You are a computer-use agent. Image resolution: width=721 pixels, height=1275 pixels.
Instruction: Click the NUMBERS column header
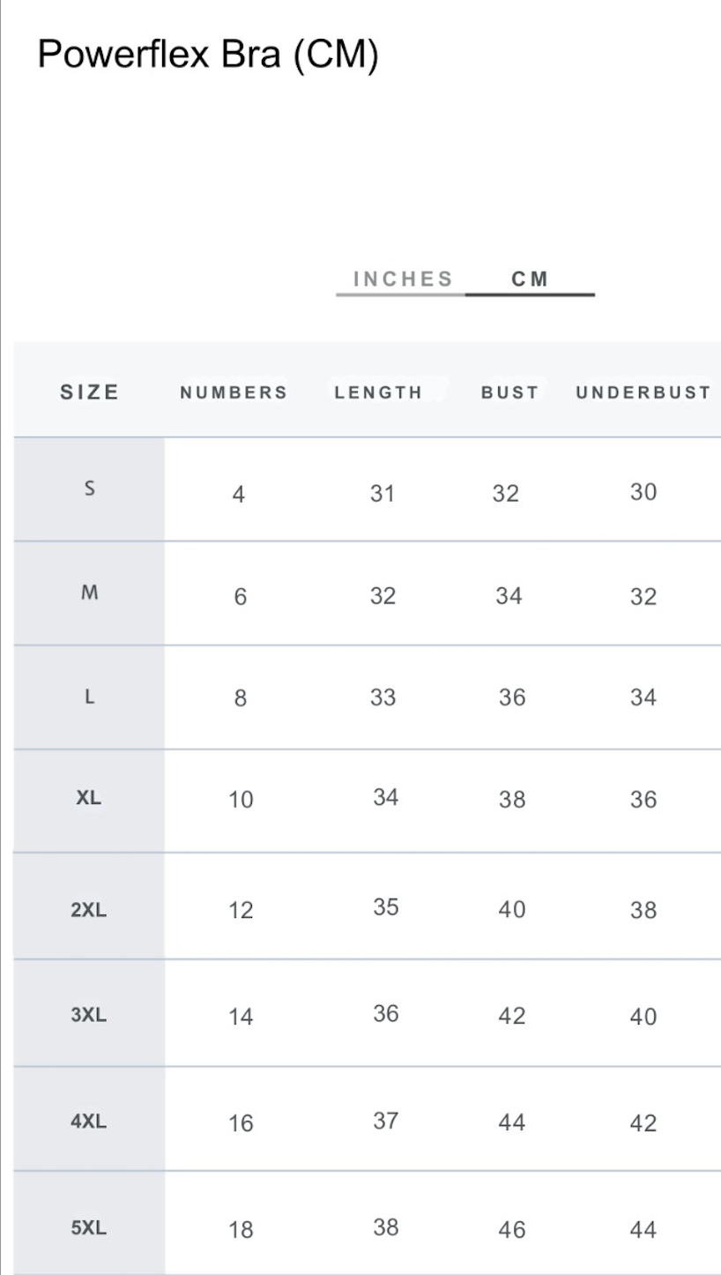click(234, 393)
